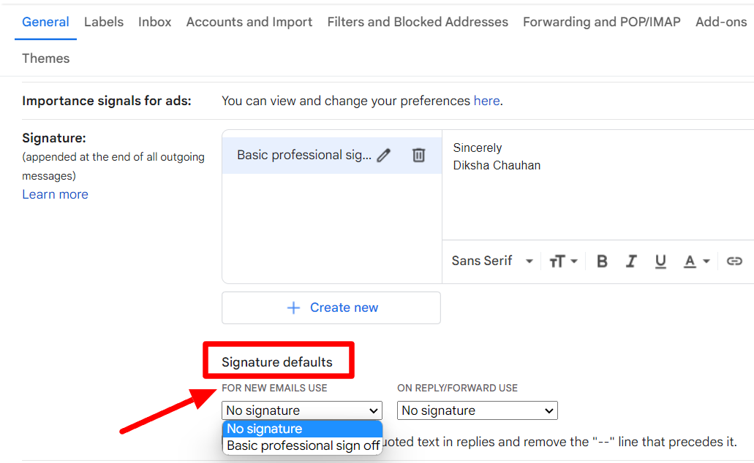Toggle italic formatting in signature editor
The width and height of the screenshot is (754, 463).
click(x=631, y=261)
